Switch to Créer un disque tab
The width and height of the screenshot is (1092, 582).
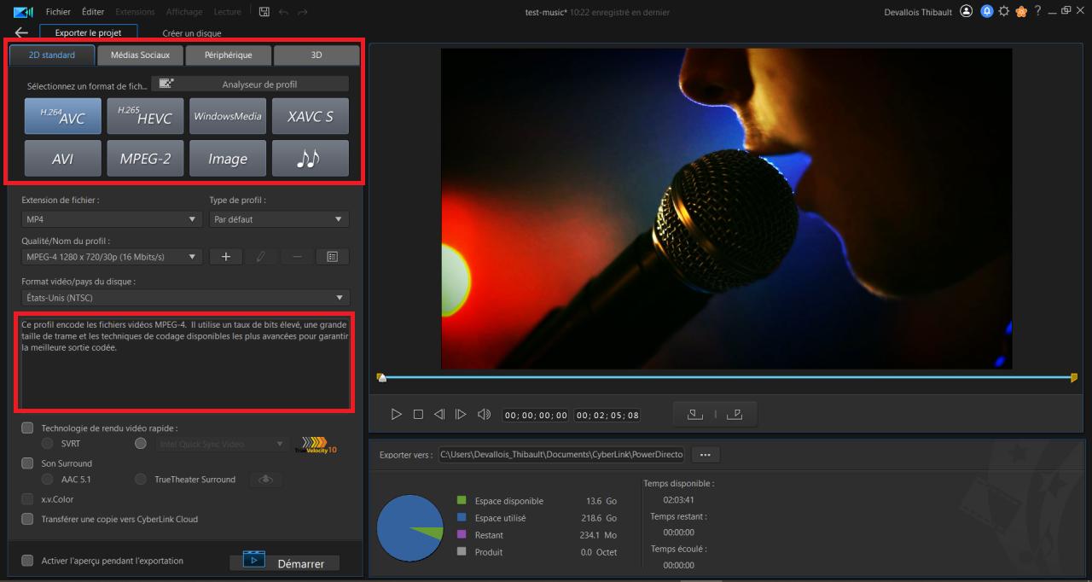tap(192, 33)
